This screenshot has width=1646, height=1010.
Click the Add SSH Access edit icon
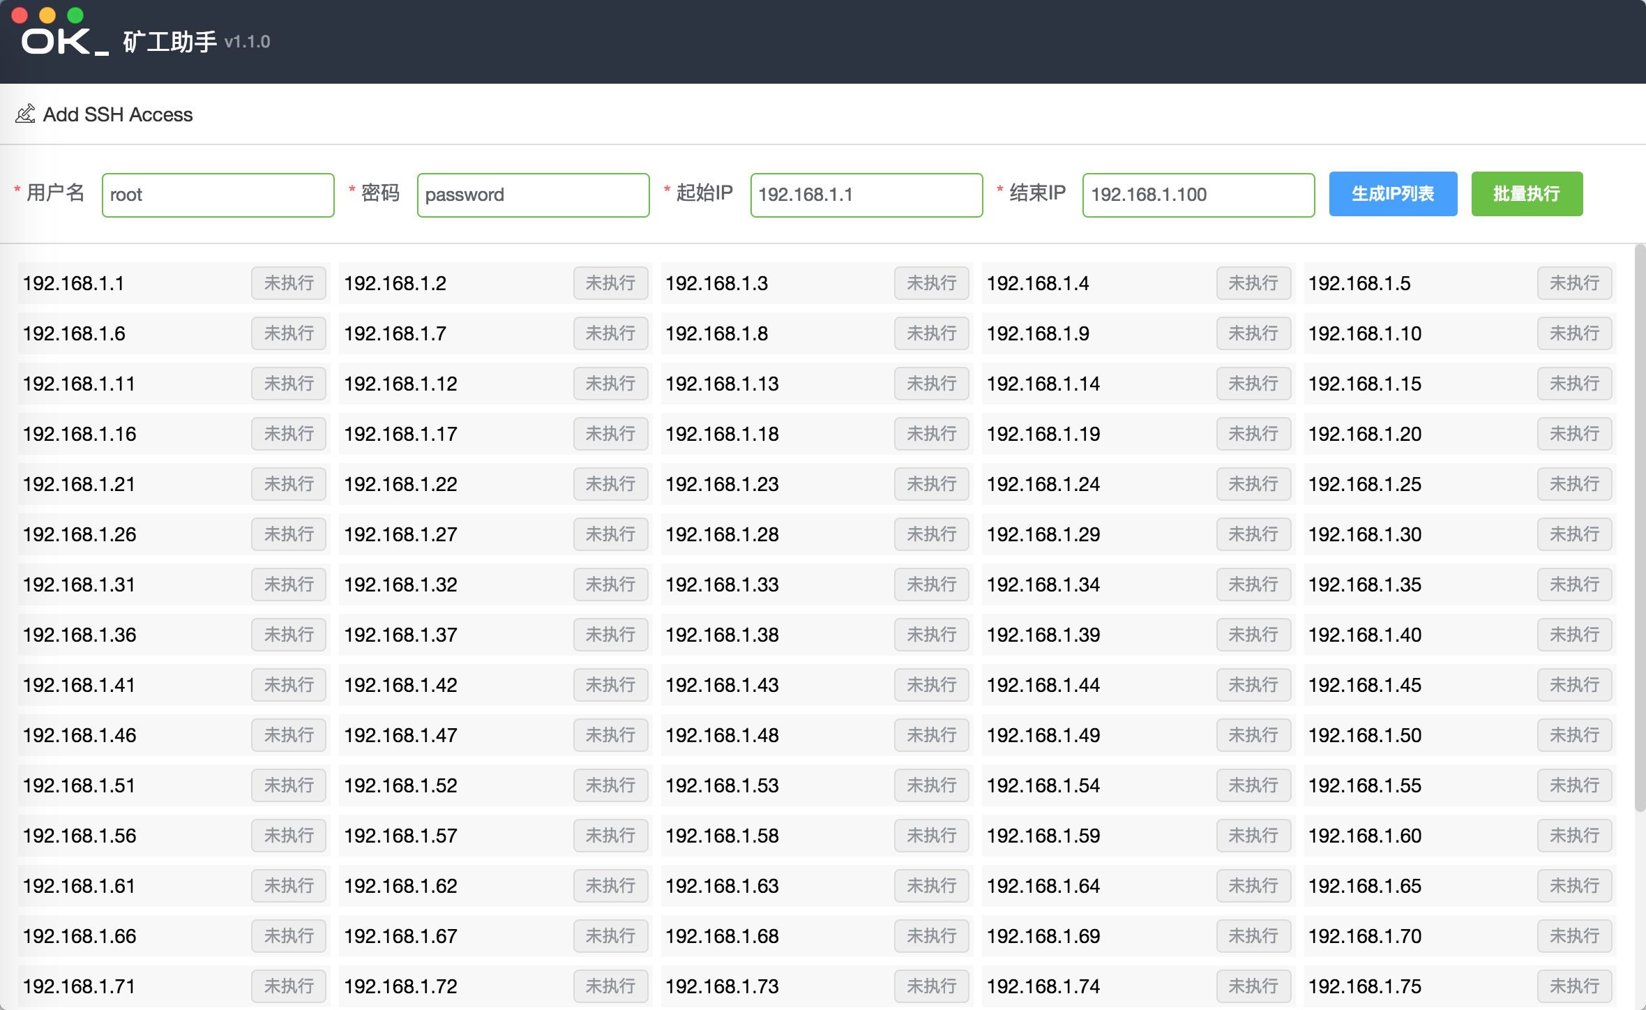pos(25,114)
